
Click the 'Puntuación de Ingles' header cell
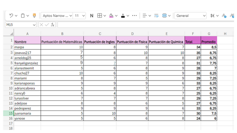100,40
